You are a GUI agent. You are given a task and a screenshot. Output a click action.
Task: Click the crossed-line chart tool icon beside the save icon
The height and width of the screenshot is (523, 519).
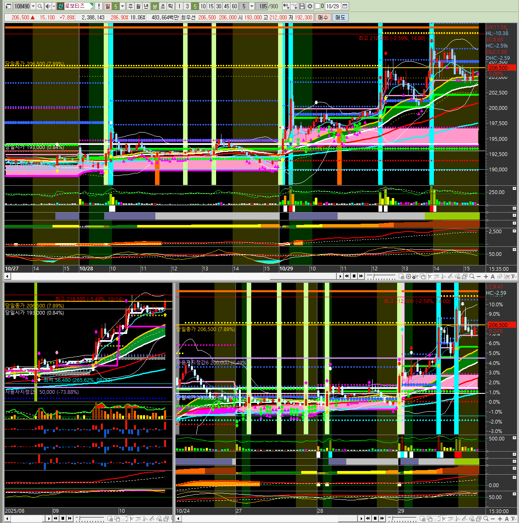click(294, 6)
